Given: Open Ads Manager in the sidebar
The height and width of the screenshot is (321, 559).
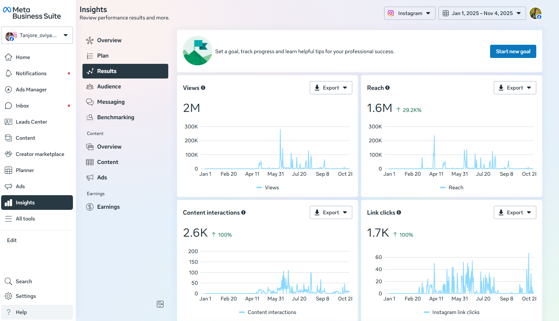Looking at the screenshot, I should (31, 90).
